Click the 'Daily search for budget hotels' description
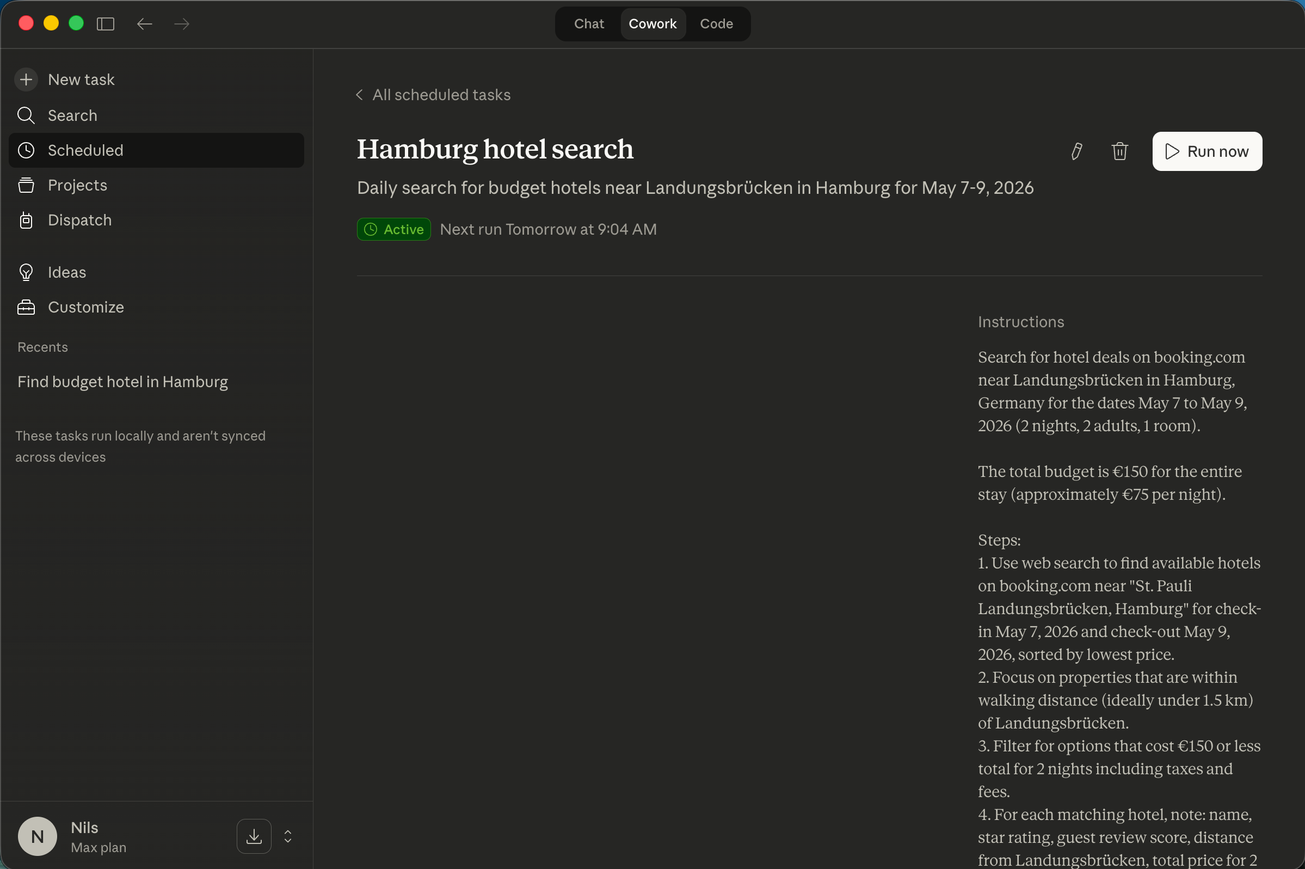 pyautogui.click(x=695, y=188)
